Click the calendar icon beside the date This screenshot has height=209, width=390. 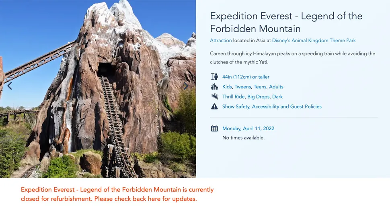pyautogui.click(x=214, y=129)
